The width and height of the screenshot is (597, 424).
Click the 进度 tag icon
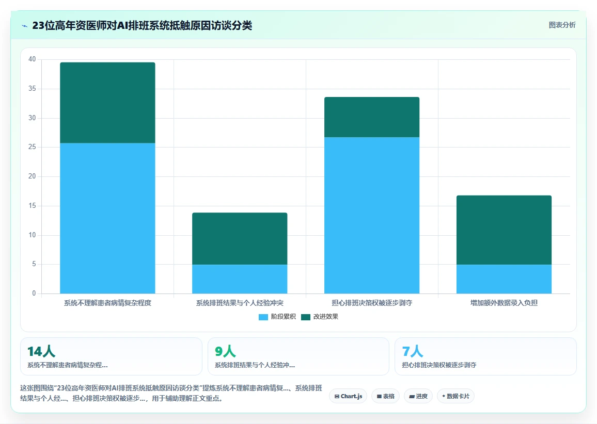(412, 396)
